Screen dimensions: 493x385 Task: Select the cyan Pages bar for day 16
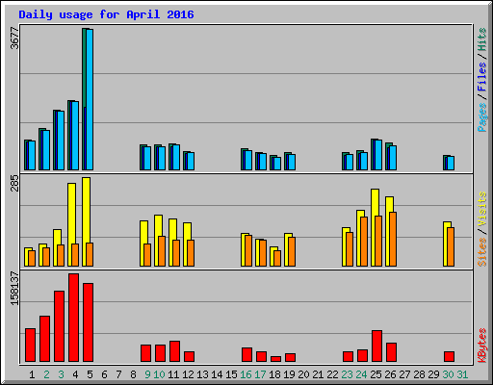pos(248,160)
